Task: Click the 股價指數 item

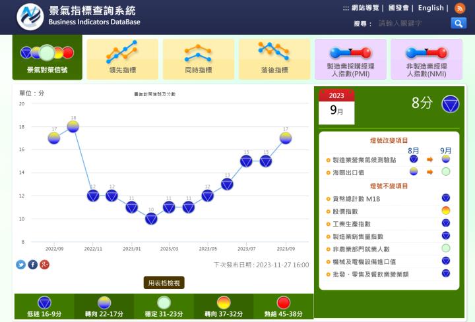Action: pyautogui.click(x=345, y=211)
